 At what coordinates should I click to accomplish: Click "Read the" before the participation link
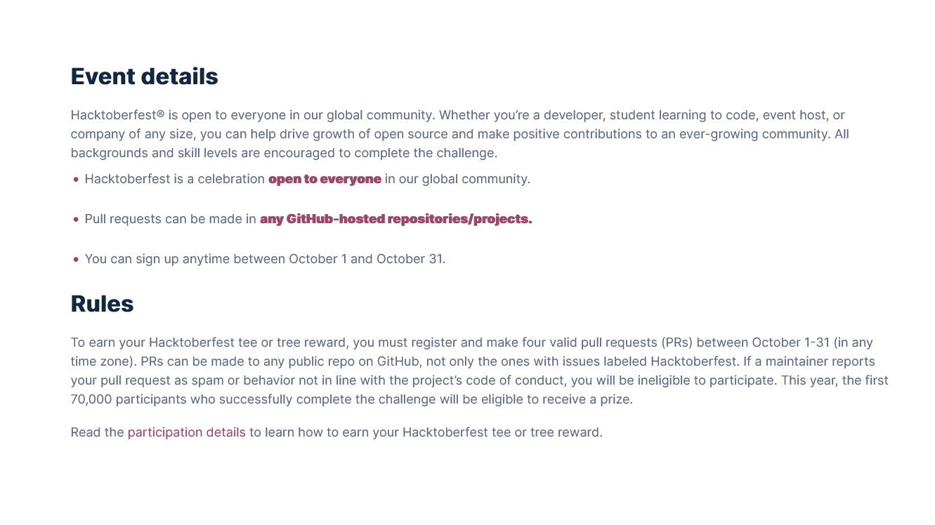point(97,432)
